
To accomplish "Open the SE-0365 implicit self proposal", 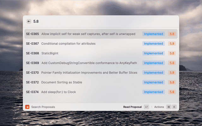I will pos(88,34).
